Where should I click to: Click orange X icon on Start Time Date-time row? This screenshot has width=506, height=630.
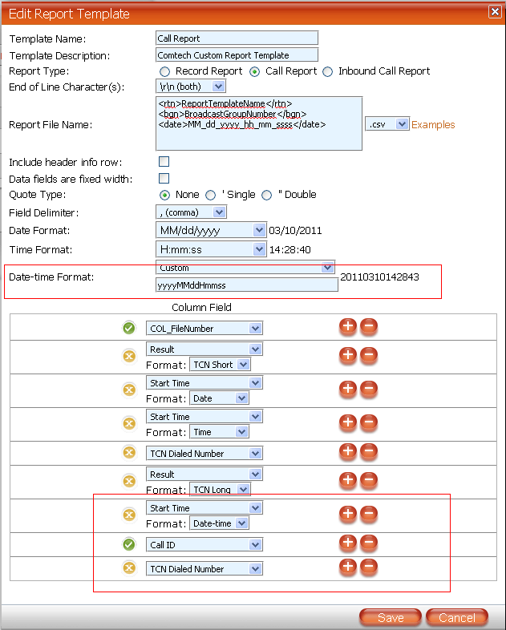click(x=129, y=515)
